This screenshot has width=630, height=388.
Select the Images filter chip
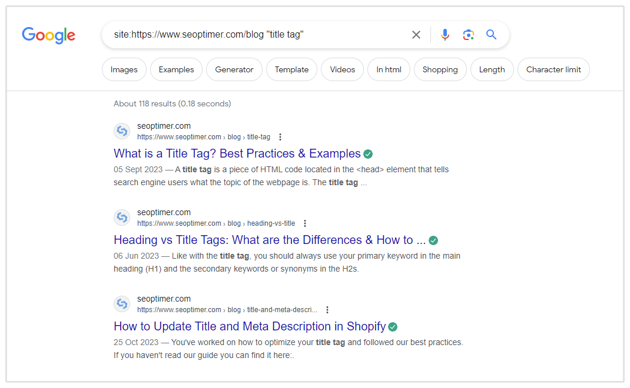pos(124,69)
